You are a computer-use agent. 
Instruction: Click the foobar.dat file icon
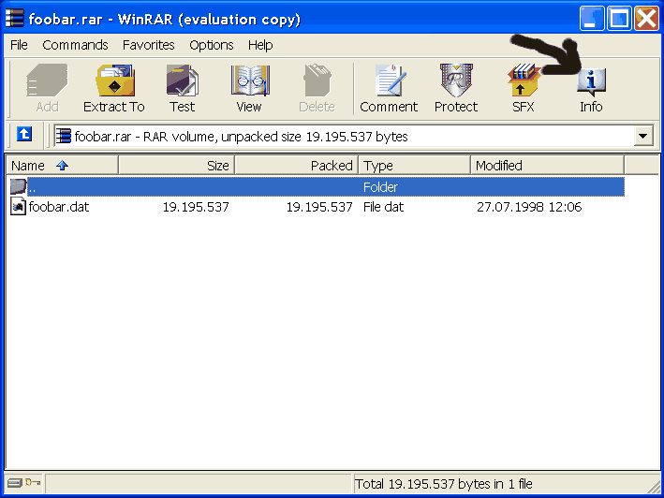18,207
